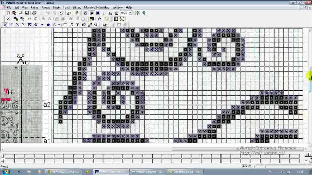Open the Palette menu
The height and width of the screenshot is (175, 312).
[46, 8]
